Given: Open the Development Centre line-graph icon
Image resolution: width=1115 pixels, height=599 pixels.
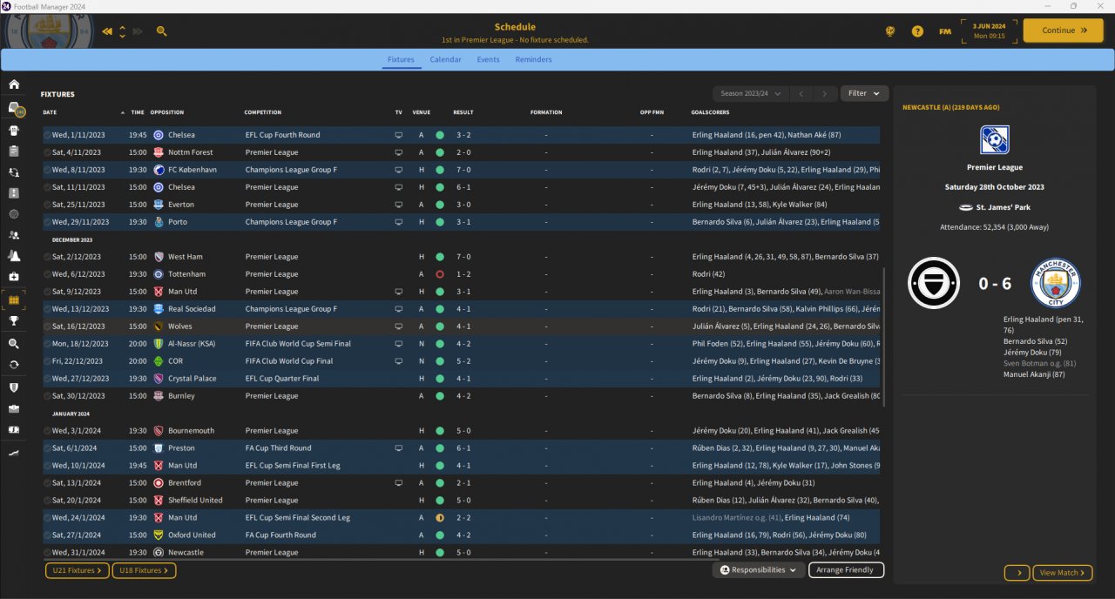Looking at the screenshot, I should coord(14,453).
